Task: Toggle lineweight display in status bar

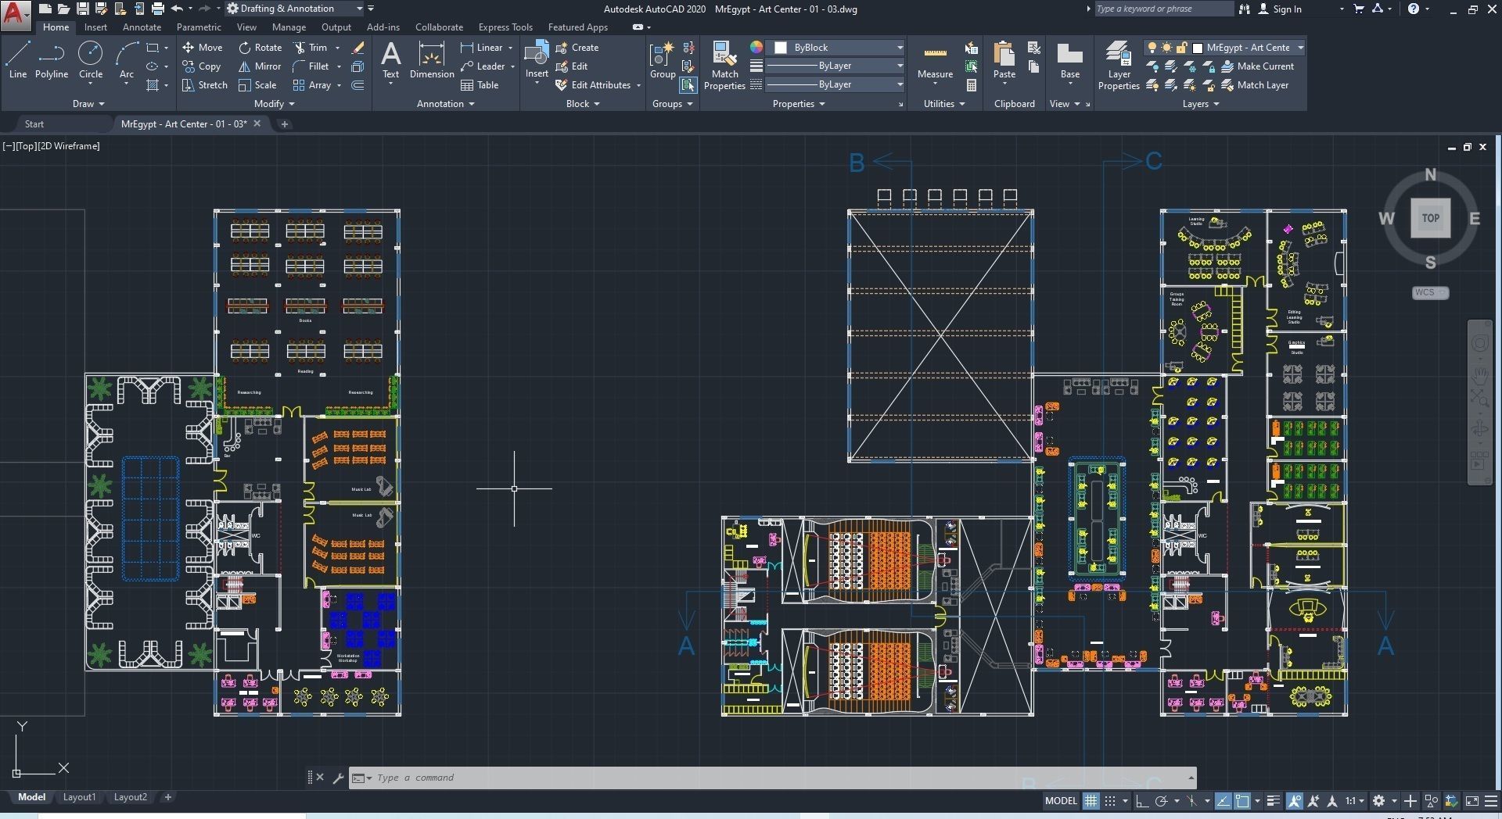Action: pos(1274,801)
